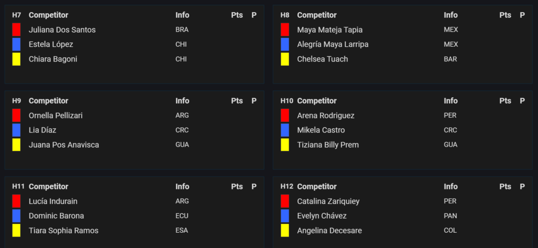Click the H7 heat label

tap(16, 15)
